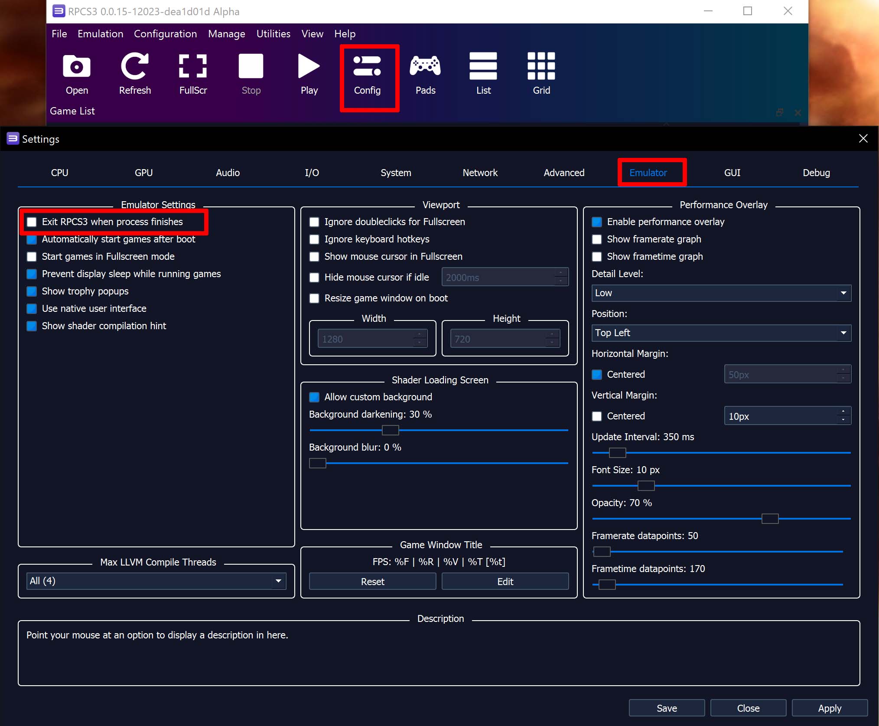879x726 pixels.
Task: Toggle Use native user interface
Action: tap(32, 309)
